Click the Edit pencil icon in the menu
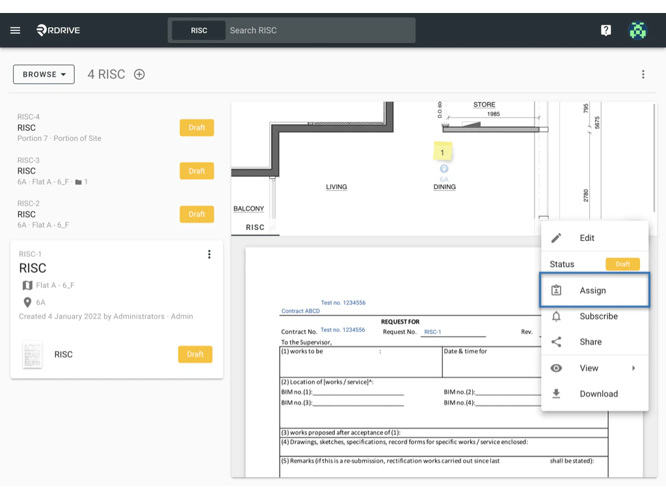Viewport: 666px width, 499px height. coord(557,238)
